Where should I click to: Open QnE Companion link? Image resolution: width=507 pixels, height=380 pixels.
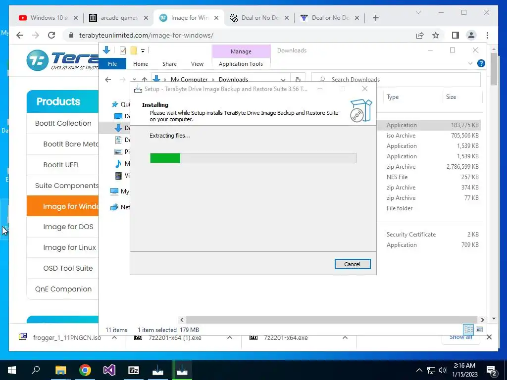tap(63, 289)
